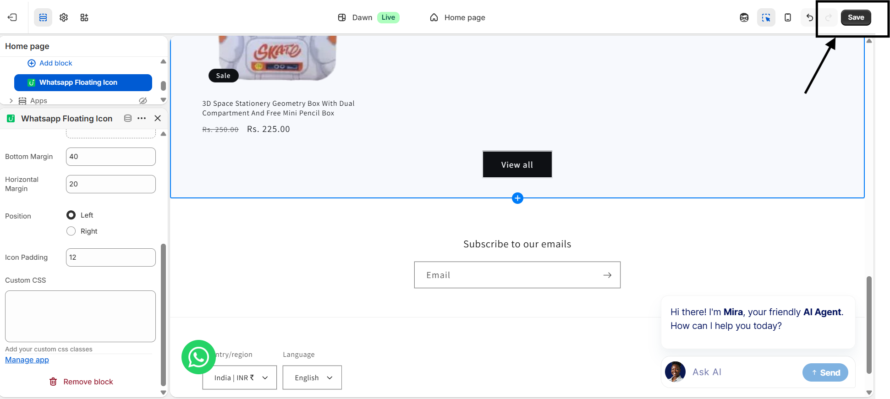Image resolution: width=890 pixels, height=399 pixels.
Task: Open the India | INR country dropdown
Action: (240, 377)
